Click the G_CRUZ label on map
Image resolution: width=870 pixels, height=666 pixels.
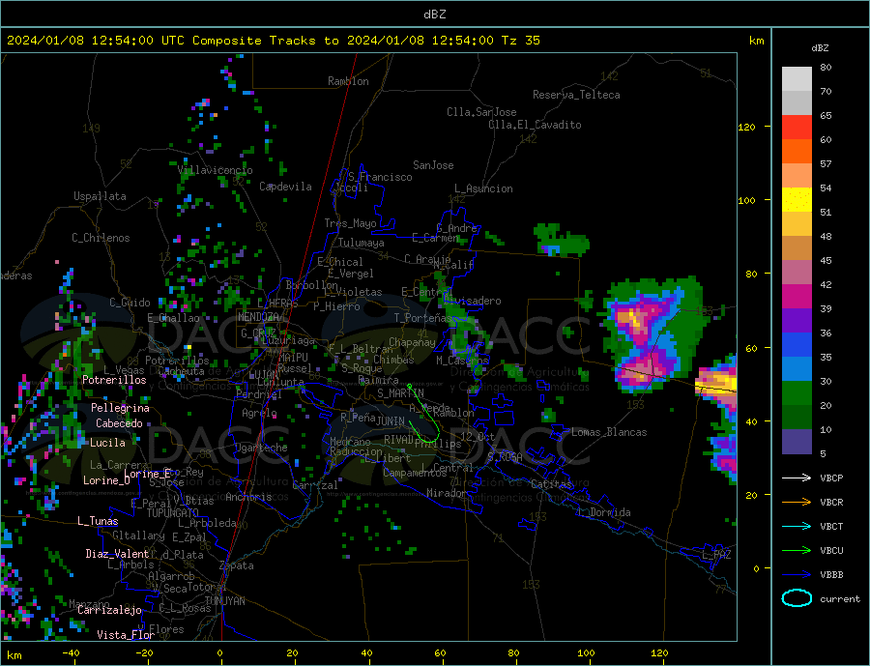pos(258,333)
